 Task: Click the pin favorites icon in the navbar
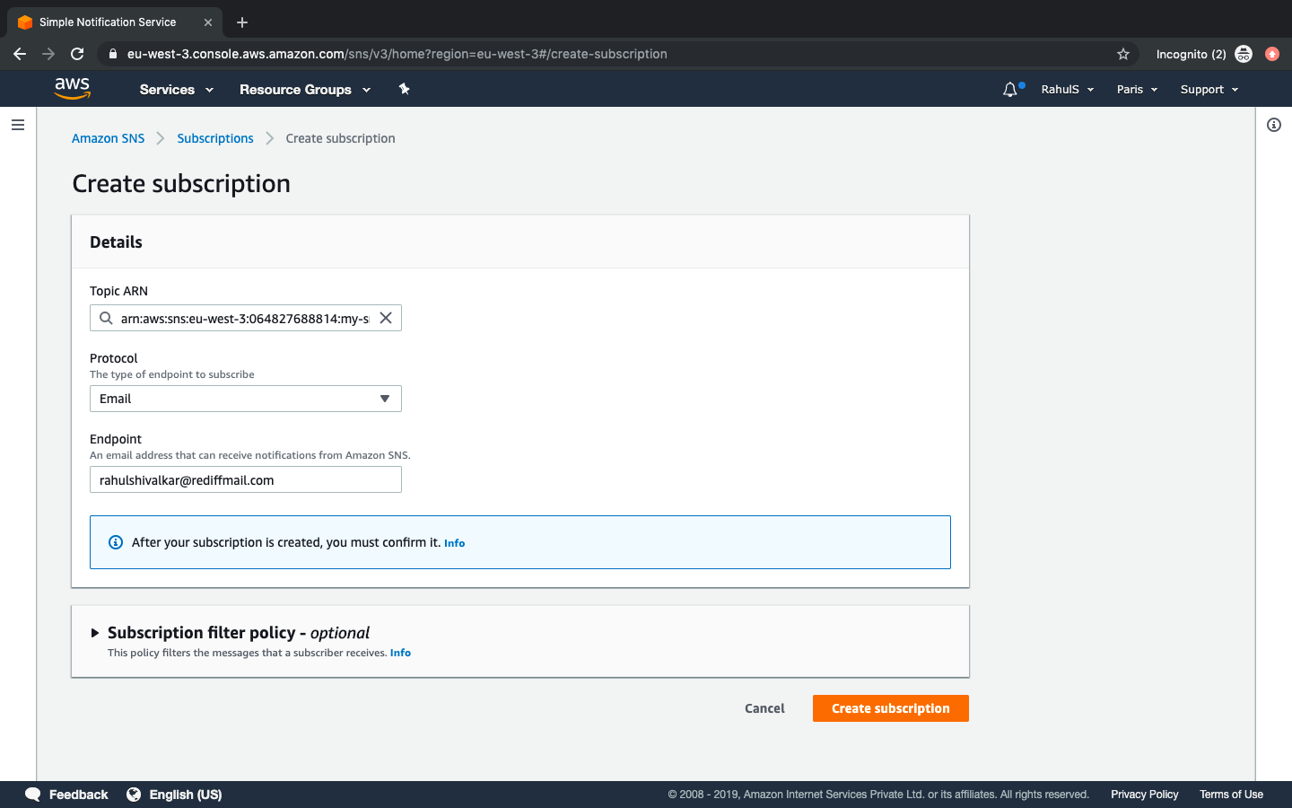click(x=404, y=89)
